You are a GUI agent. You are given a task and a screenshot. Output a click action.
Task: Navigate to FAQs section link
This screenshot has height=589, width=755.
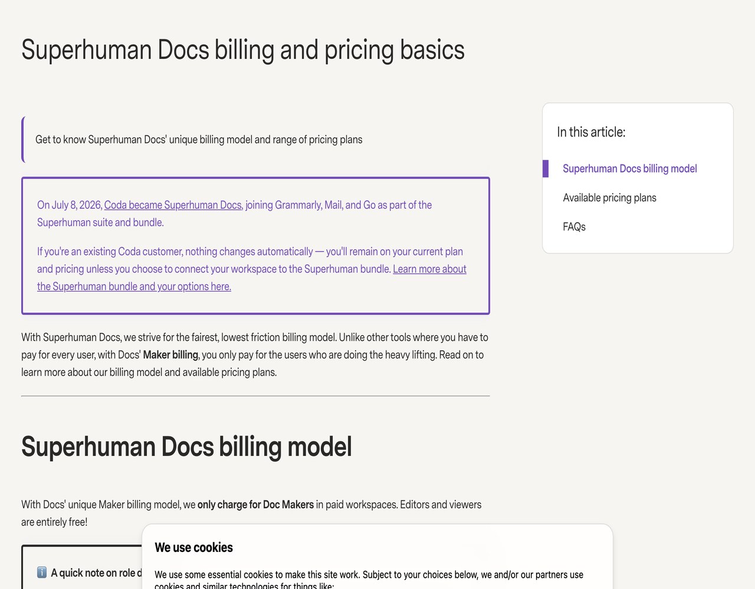574,227
